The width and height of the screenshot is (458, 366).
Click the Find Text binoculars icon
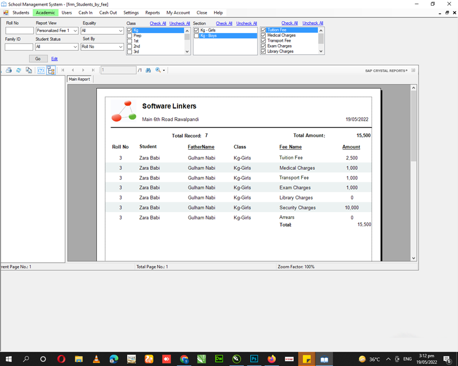pos(148,70)
